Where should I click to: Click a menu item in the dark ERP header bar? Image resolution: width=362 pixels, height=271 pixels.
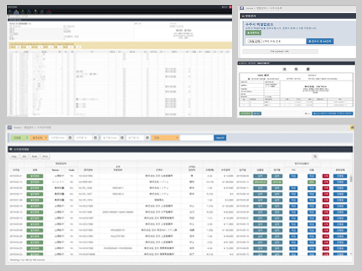pos(11,6)
